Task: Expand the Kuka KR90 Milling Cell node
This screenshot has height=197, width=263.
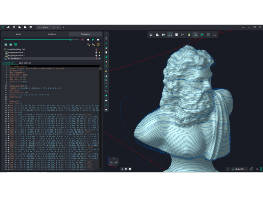Action: click(x=5, y=50)
